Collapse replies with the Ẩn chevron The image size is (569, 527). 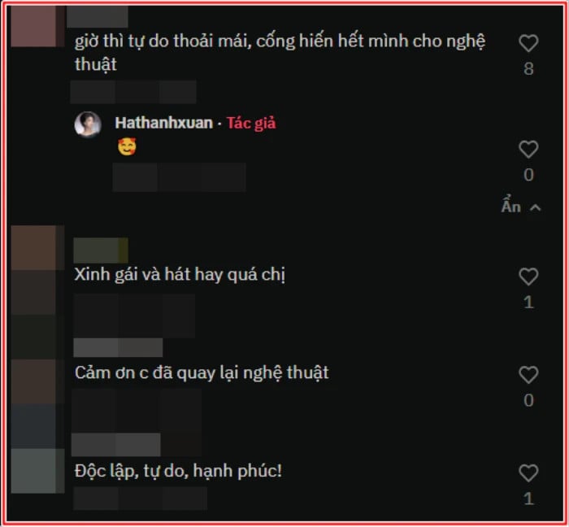(x=536, y=207)
